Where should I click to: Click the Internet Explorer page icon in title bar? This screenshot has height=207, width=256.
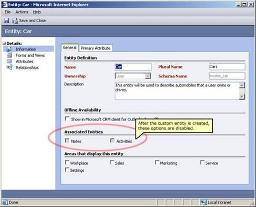pos(4,5)
